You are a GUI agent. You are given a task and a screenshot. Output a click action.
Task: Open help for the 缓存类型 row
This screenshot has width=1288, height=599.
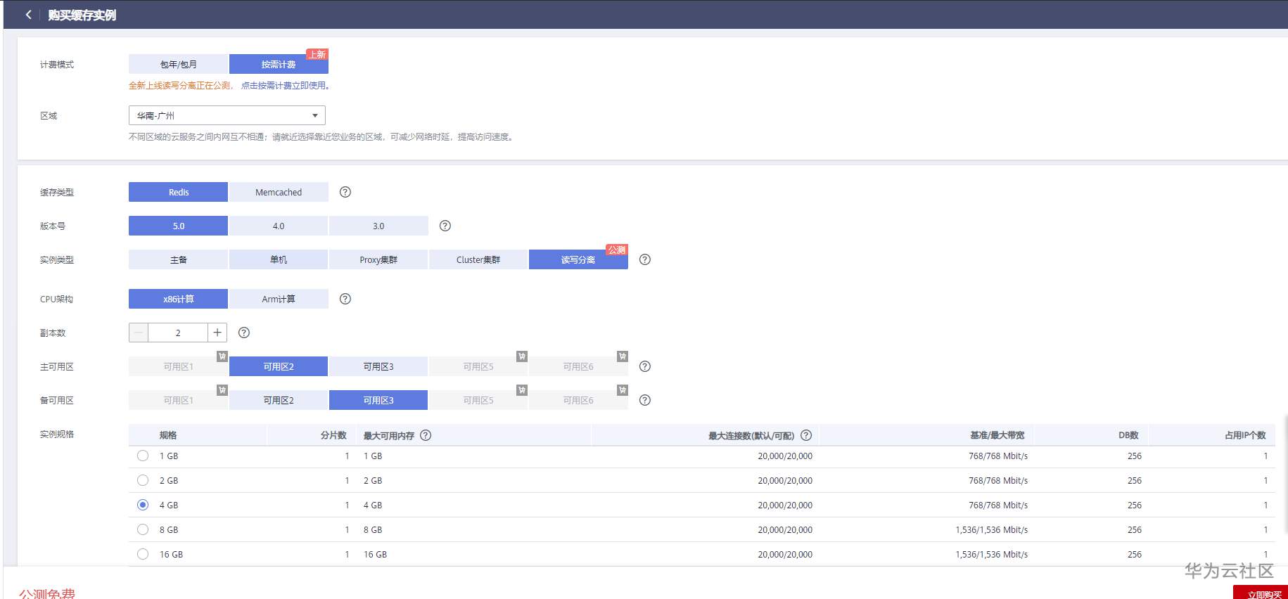click(x=345, y=192)
